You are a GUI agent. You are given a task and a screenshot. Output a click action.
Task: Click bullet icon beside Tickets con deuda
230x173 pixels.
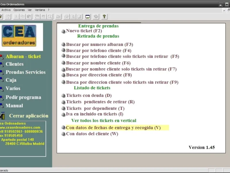[x=63, y=96]
